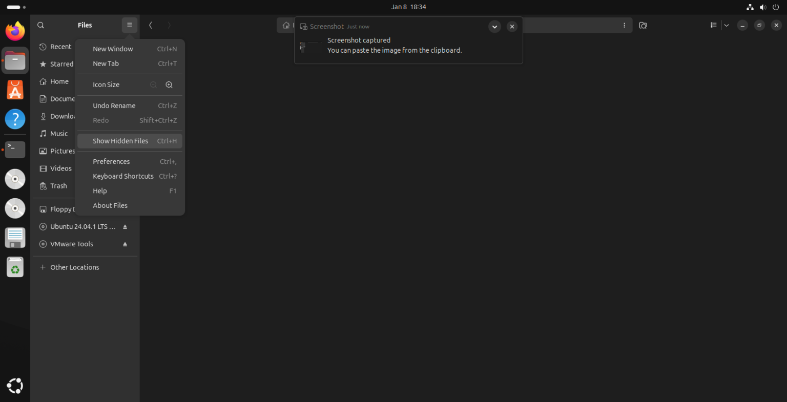Open the terminal from the dock
The image size is (787, 402).
tap(15, 150)
